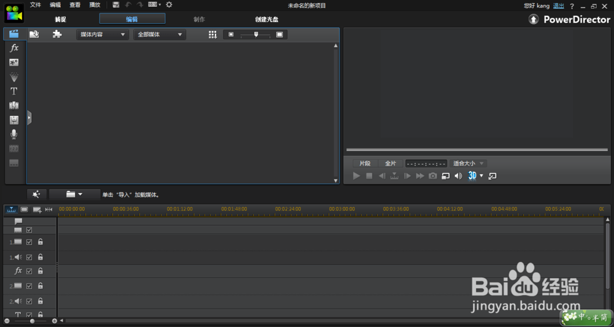Open the Media Room clapperboard icon
Viewport: 614px width, 327px height.
(14, 34)
